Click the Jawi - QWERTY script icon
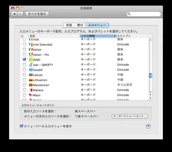 pyautogui.click(x=31, y=65)
